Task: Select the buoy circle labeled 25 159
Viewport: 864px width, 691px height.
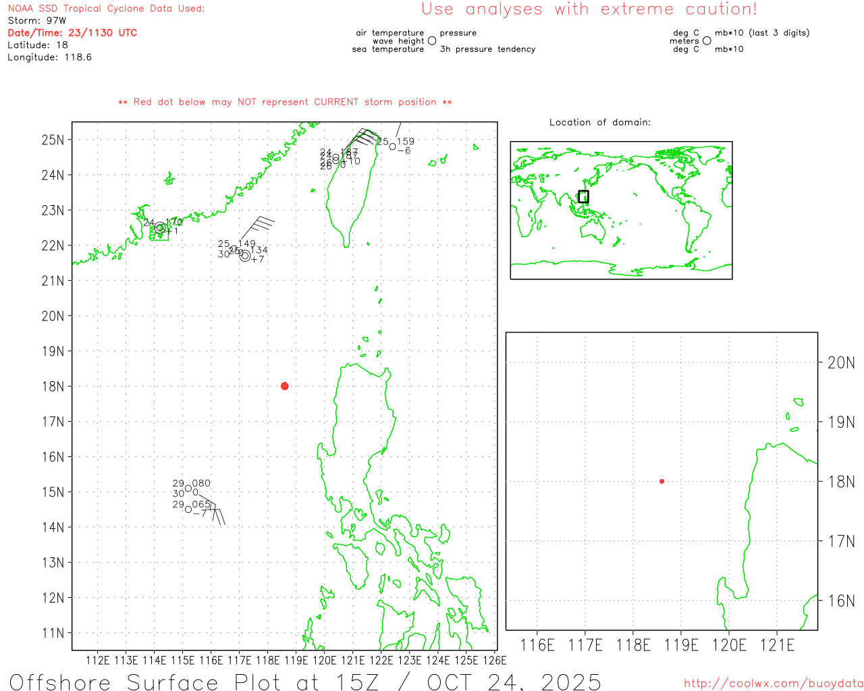Action: coord(392,146)
